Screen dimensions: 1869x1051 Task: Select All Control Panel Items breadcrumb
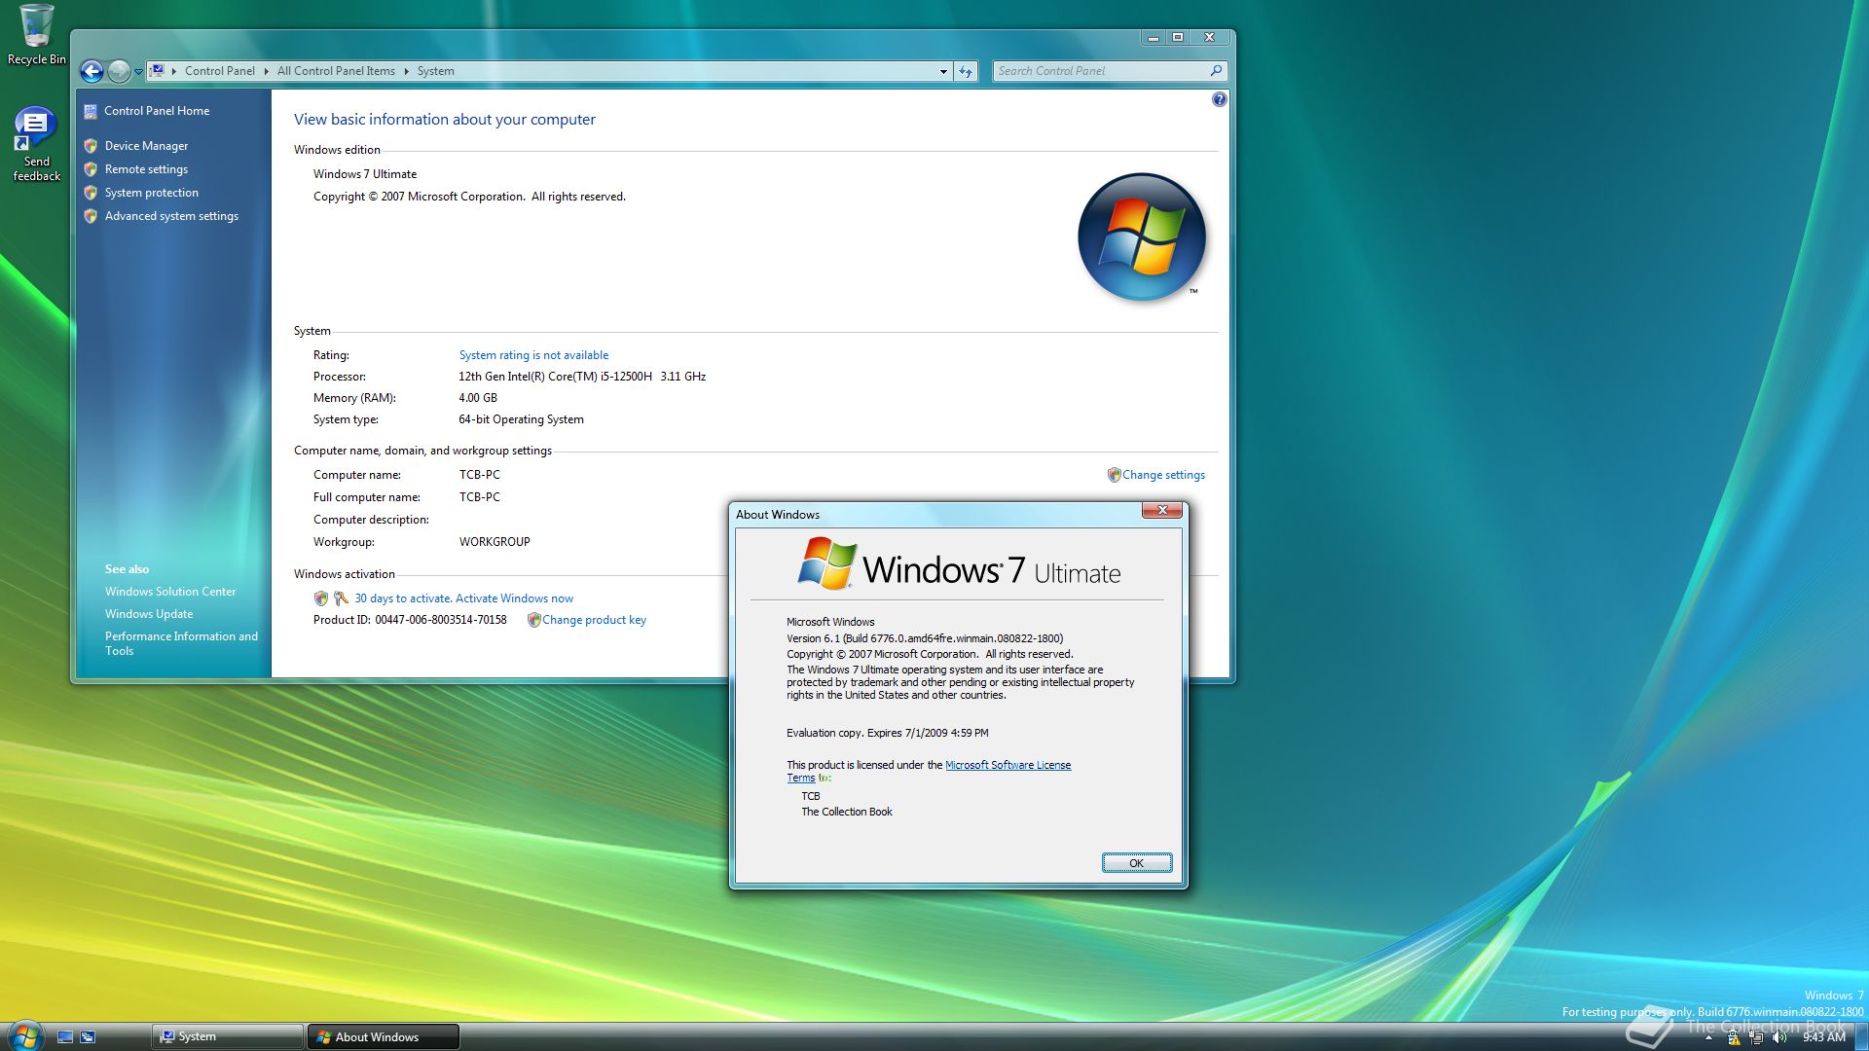coord(336,71)
